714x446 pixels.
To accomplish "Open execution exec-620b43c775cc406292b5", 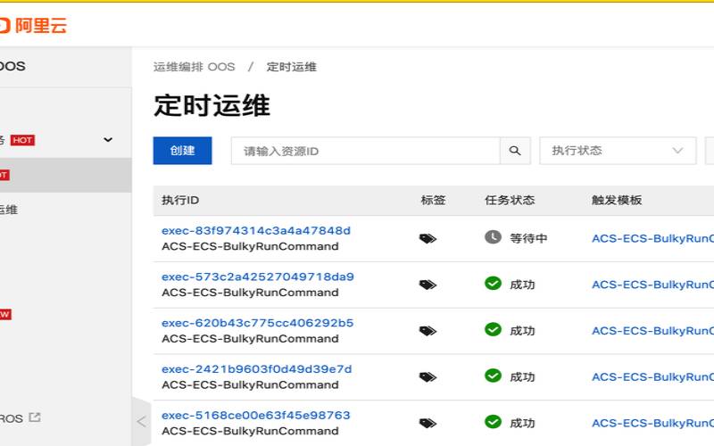I will pyautogui.click(x=257, y=323).
